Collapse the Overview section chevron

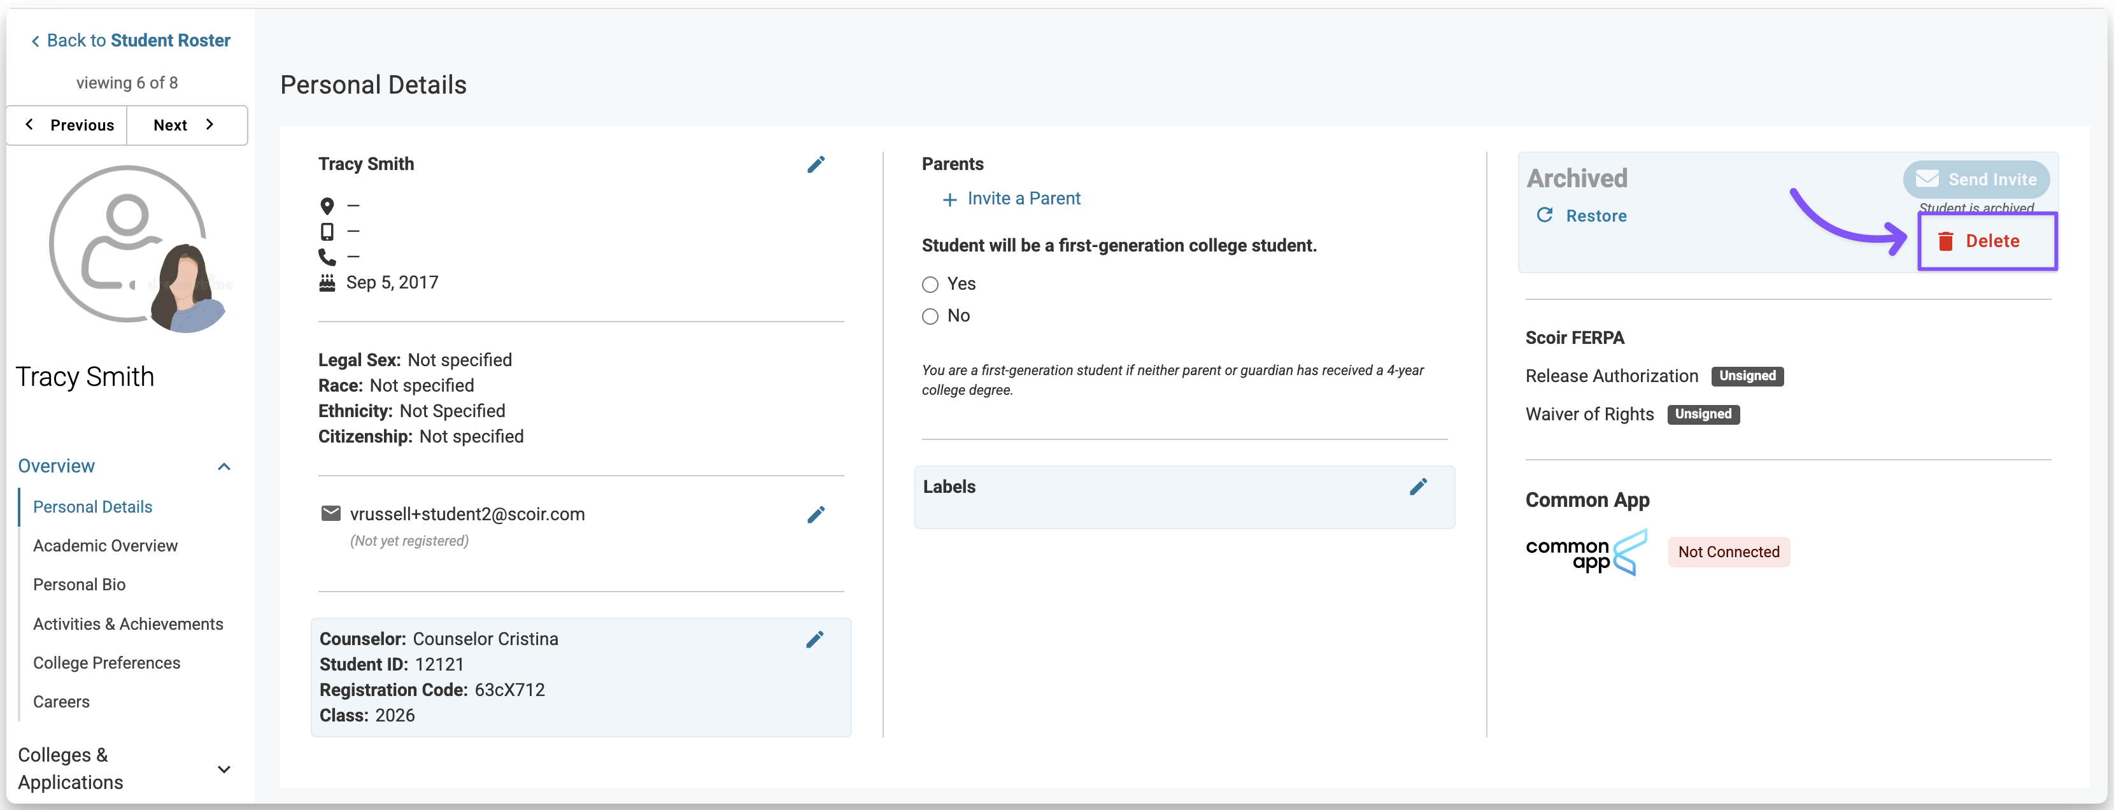click(224, 466)
